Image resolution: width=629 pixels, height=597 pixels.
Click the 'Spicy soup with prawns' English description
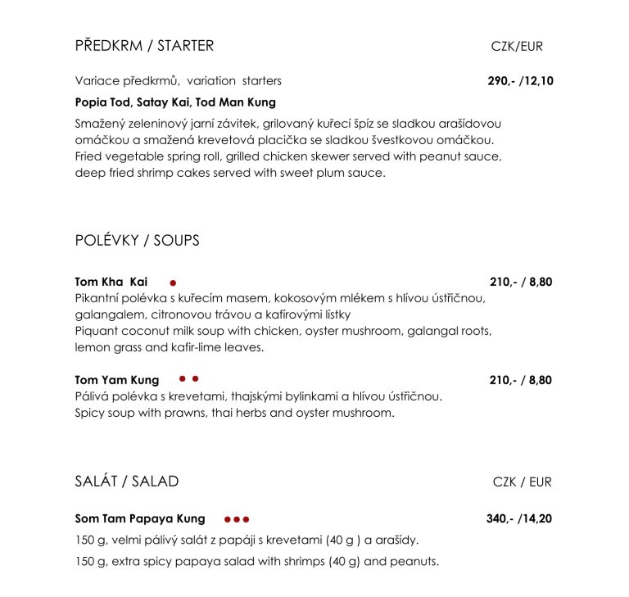pos(234,414)
